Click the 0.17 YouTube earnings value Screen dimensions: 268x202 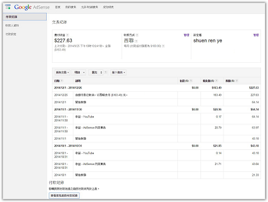click(219, 117)
